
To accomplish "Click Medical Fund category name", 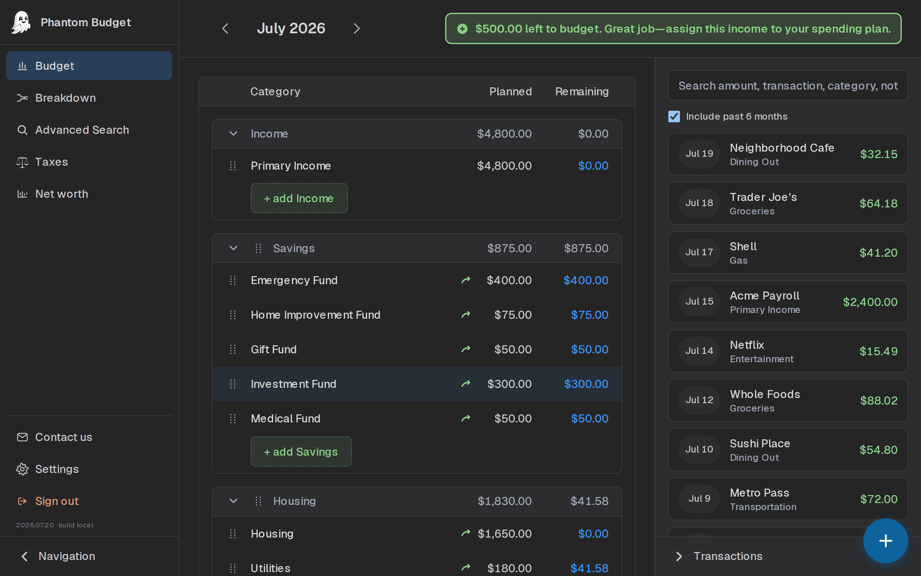I will point(286,419).
